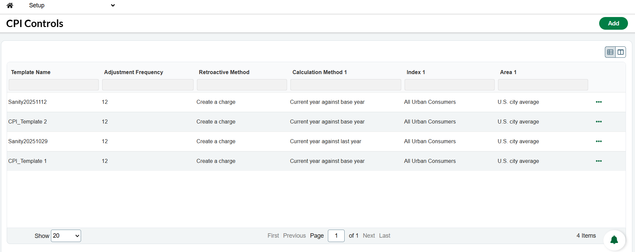The image size is (635, 252).
Task: Click frequency value 12 in Sanity20251029 row
Action: 105,141
